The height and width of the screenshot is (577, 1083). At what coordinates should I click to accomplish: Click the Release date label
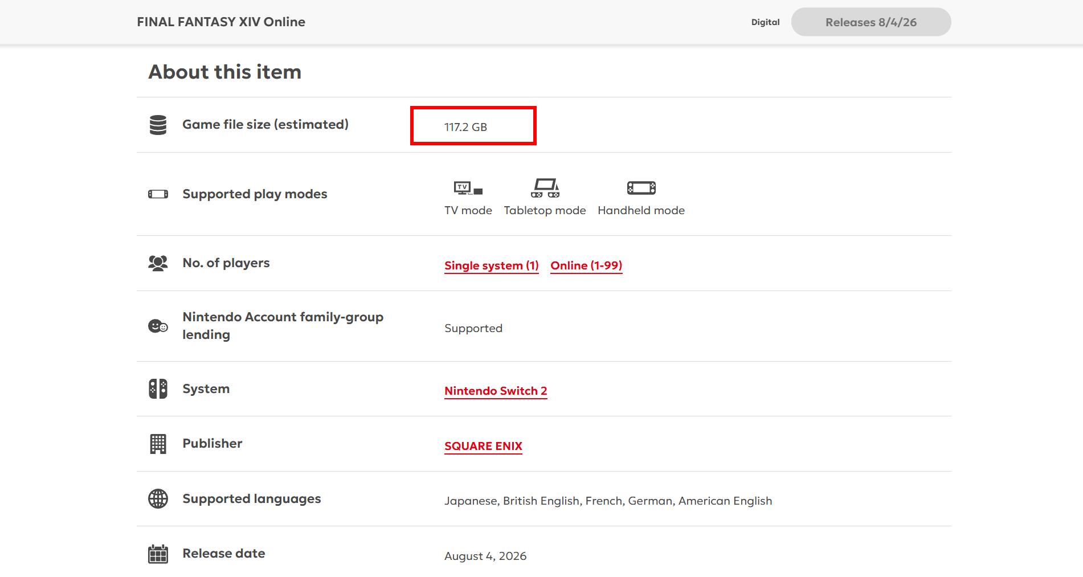224,553
